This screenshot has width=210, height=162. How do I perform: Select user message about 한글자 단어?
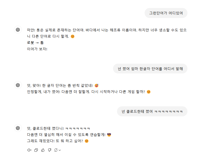click(150, 69)
